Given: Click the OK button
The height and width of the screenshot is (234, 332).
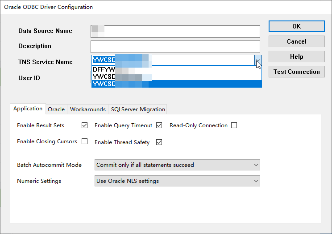Looking at the screenshot, I should pos(296,26).
